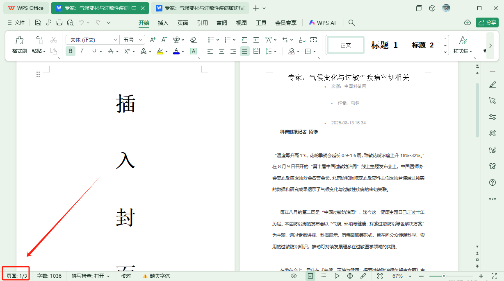Select the Format Painter tool
Screen dimensions: 504x281
[19, 43]
